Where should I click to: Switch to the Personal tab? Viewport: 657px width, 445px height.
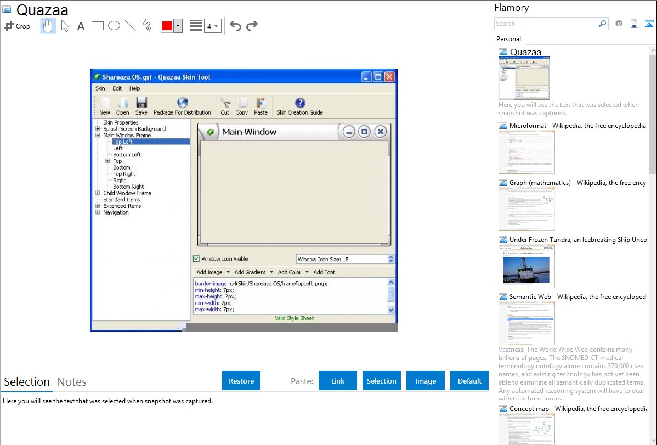point(509,39)
